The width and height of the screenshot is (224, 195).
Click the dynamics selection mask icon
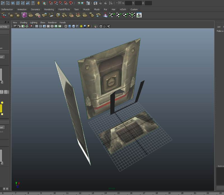coord(23,3)
